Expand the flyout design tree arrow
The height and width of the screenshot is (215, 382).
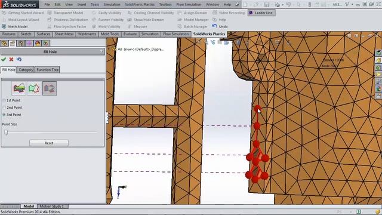coord(109,49)
